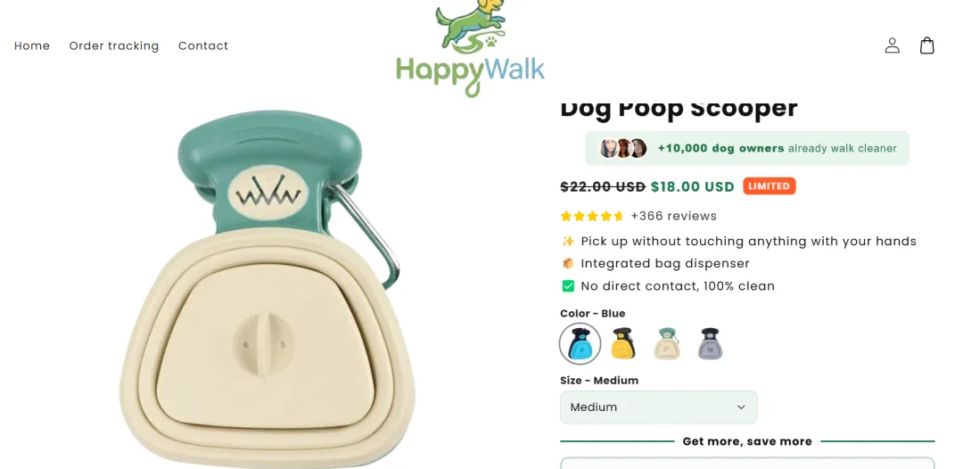Open the user account icon
The height and width of the screenshot is (469, 963).
pos(892,45)
